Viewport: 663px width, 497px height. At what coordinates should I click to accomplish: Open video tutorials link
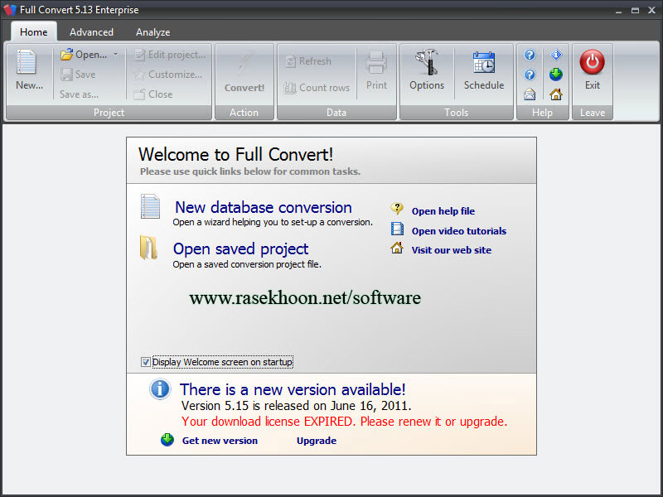(x=458, y=230)
